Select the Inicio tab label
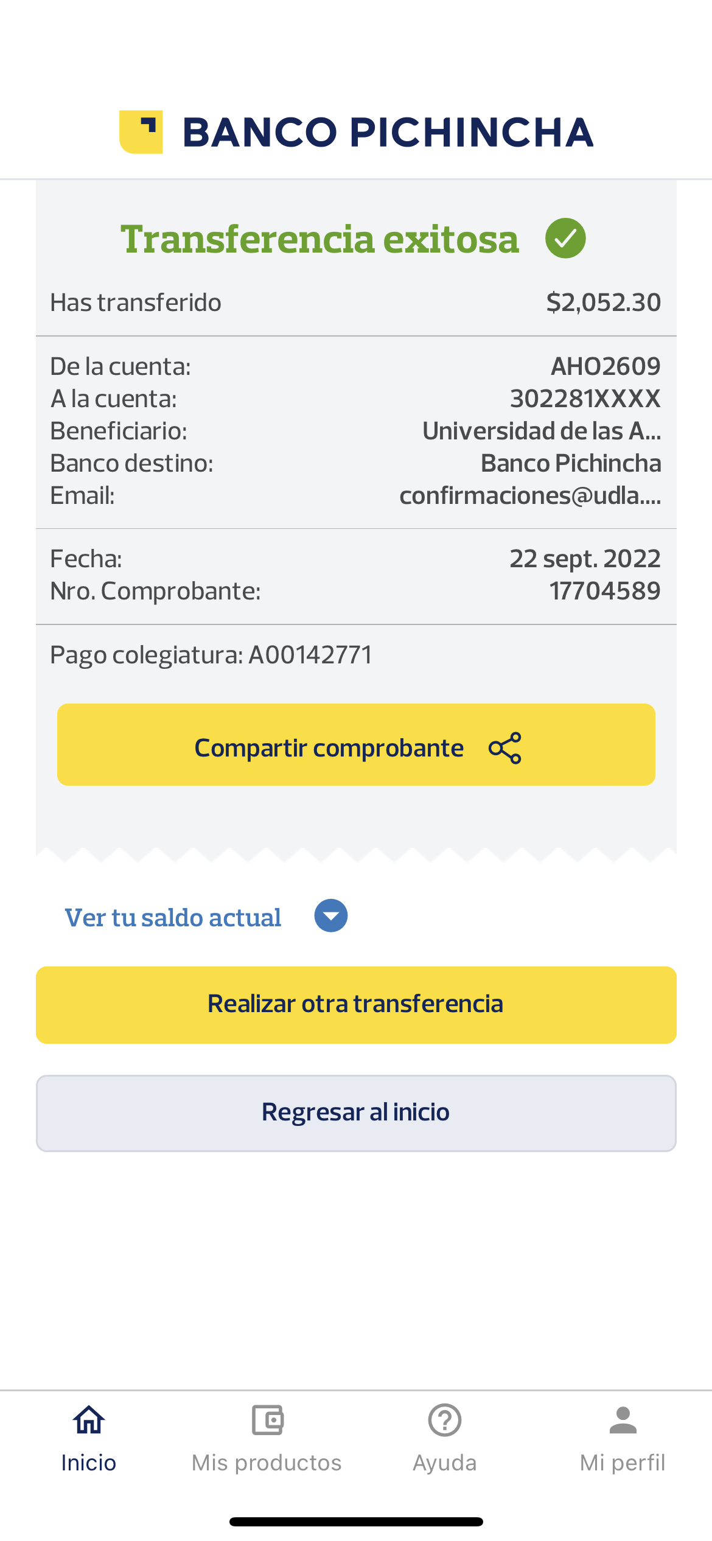The width and height of the screenshot is (712, 1541). click(x=89, y=1463)
